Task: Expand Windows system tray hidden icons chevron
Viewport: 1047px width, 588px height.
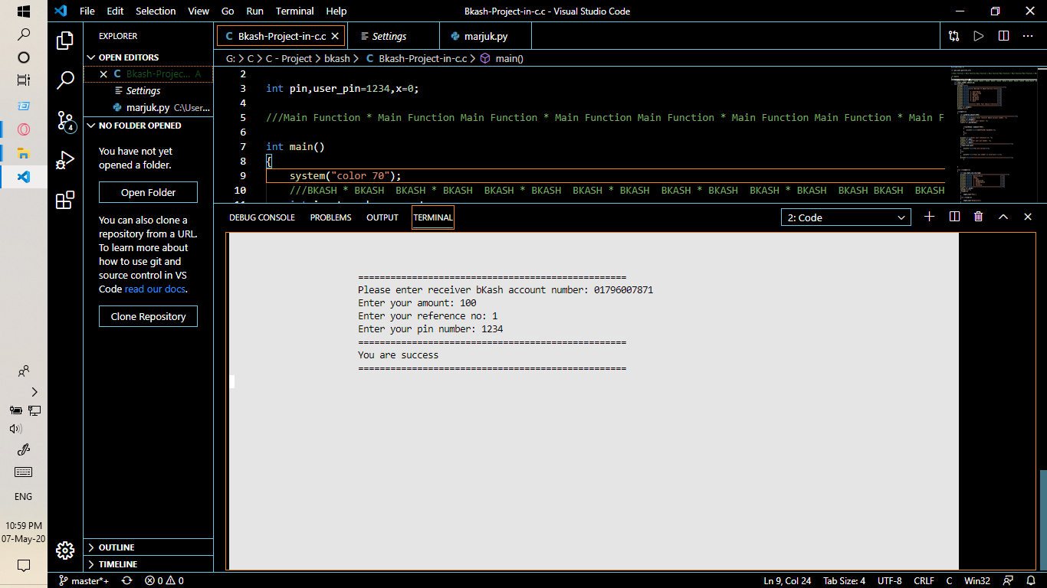Action: pos(34,391)
